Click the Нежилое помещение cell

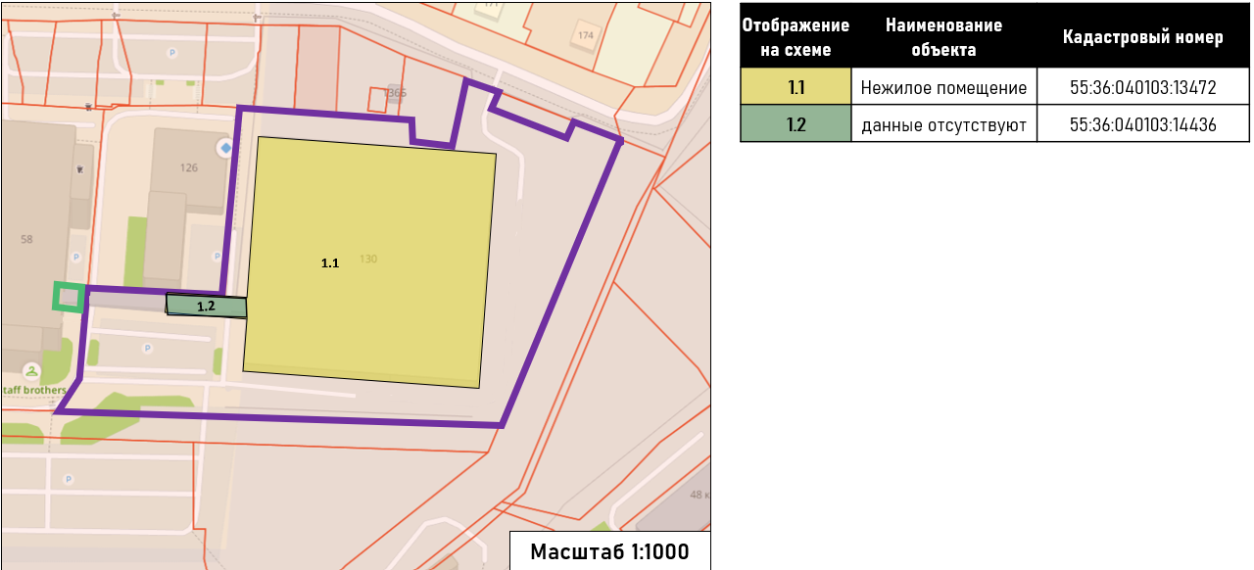click(943, 88)
